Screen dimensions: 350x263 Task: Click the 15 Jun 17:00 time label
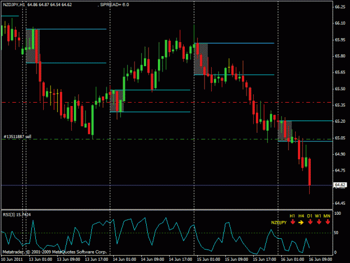tap(264, 259)
